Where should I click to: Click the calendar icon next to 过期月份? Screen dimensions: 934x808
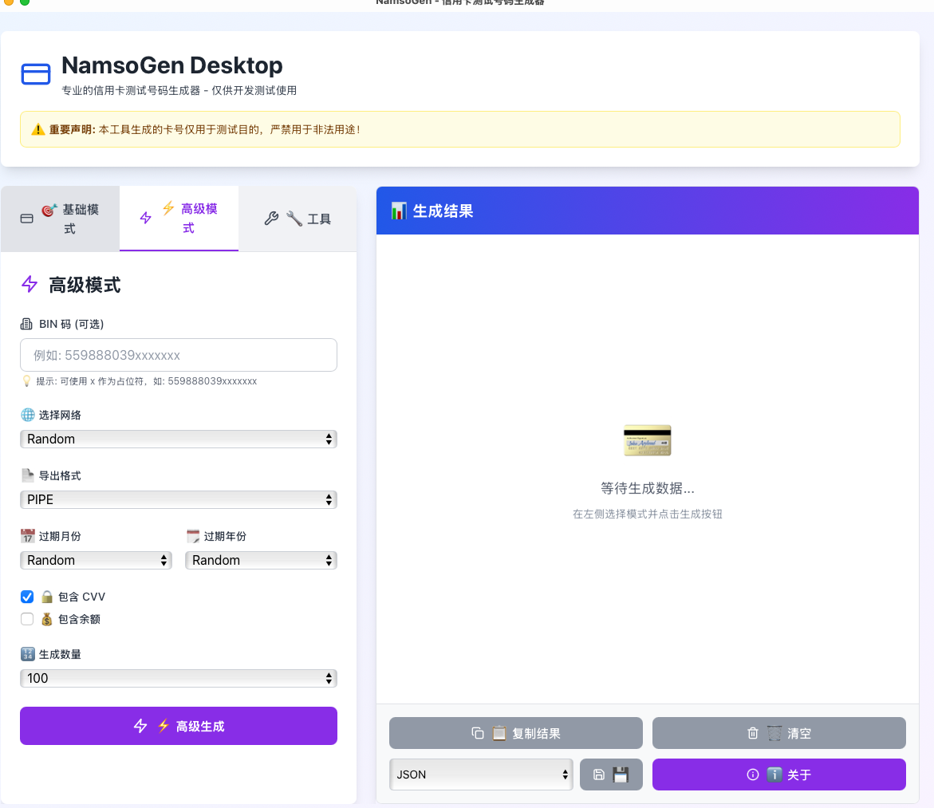(28, 536)
